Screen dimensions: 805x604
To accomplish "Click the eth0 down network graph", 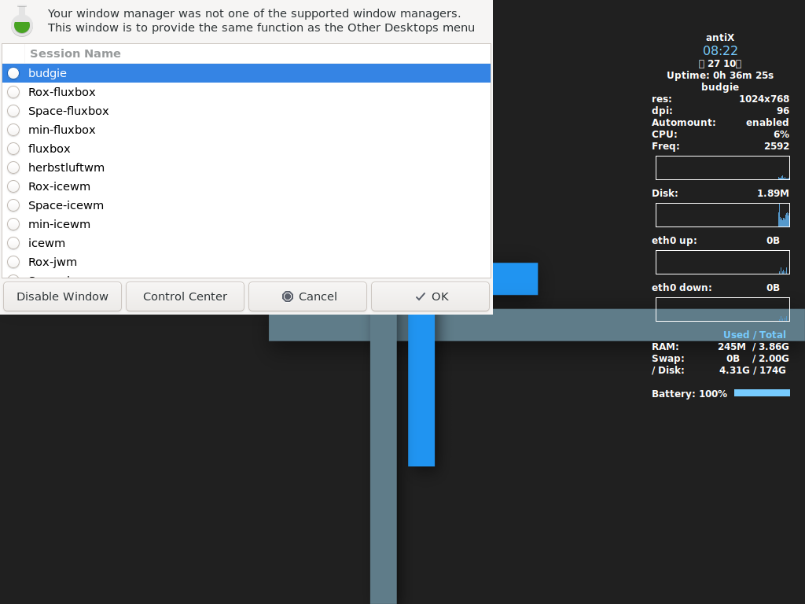I will 723,310.
